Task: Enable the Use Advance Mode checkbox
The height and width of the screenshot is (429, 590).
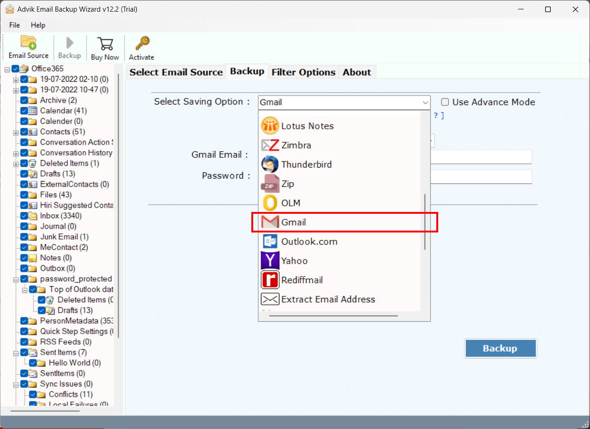Action: coord(445,102)
